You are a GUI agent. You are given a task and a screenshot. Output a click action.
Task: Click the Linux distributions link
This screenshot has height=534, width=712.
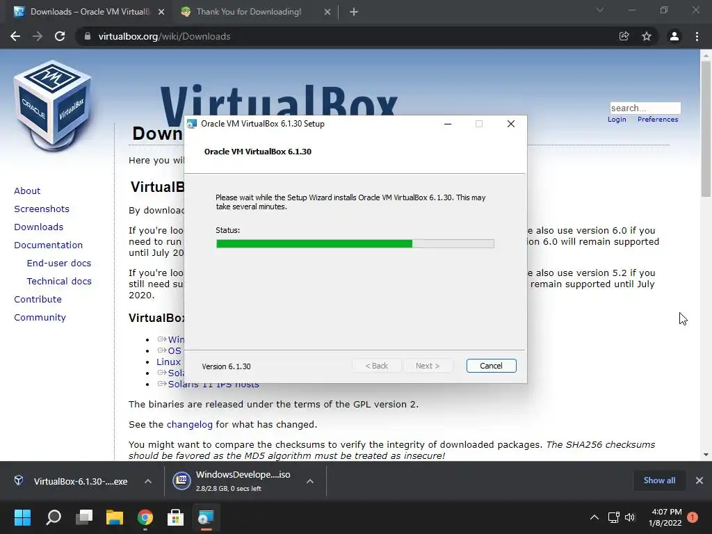[169, 362]
